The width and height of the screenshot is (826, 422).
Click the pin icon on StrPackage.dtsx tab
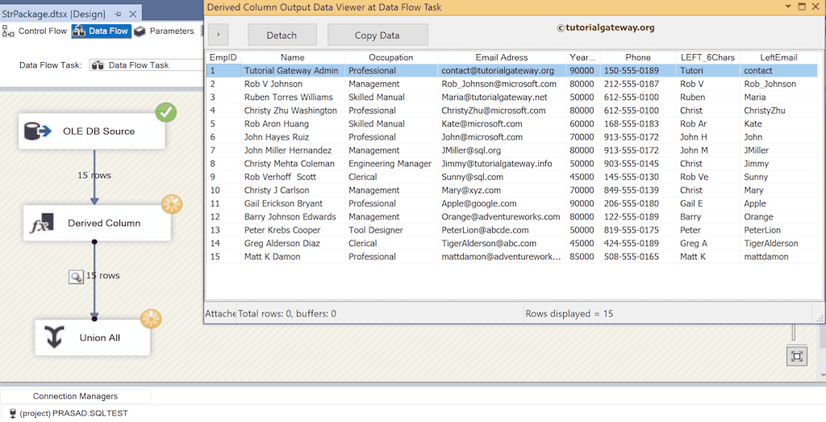point(118,15)
